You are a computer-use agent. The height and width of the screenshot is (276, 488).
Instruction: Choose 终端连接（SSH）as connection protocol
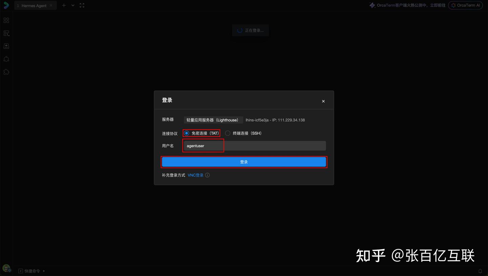click(x=227, y=133)
